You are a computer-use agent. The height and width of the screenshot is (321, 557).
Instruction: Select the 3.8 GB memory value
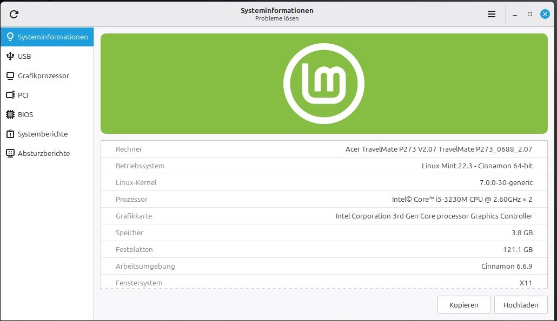pyautogui.click(x=522, y=233)
